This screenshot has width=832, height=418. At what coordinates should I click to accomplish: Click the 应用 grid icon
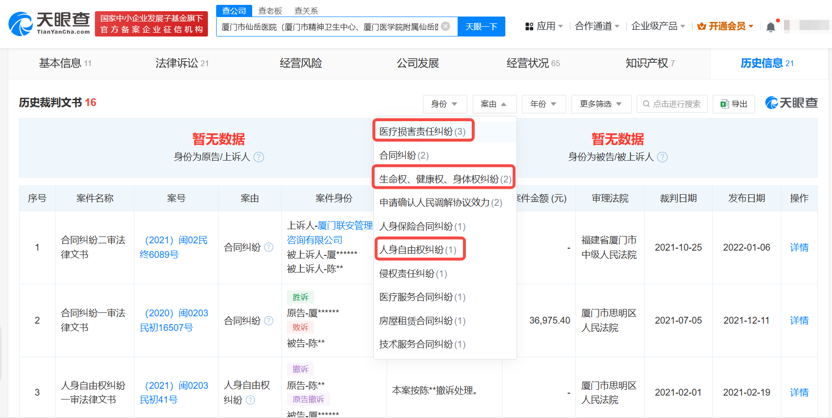[x=530, y=26]
